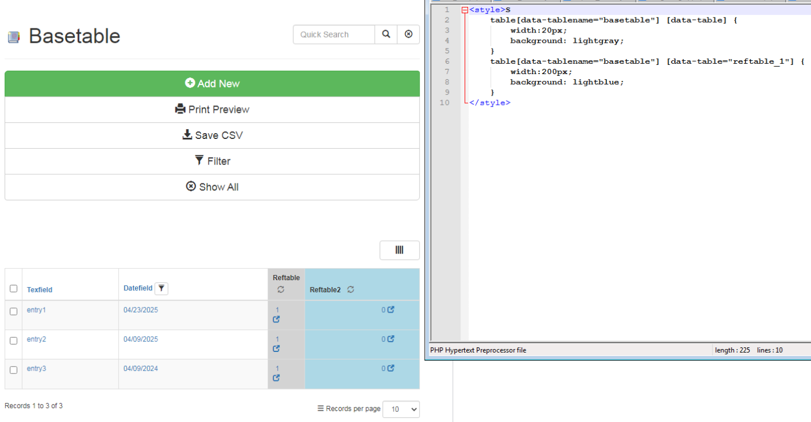Open the Records per page dropdown
811x422 pixels.
pyautogui.click(x=401, y=409)
